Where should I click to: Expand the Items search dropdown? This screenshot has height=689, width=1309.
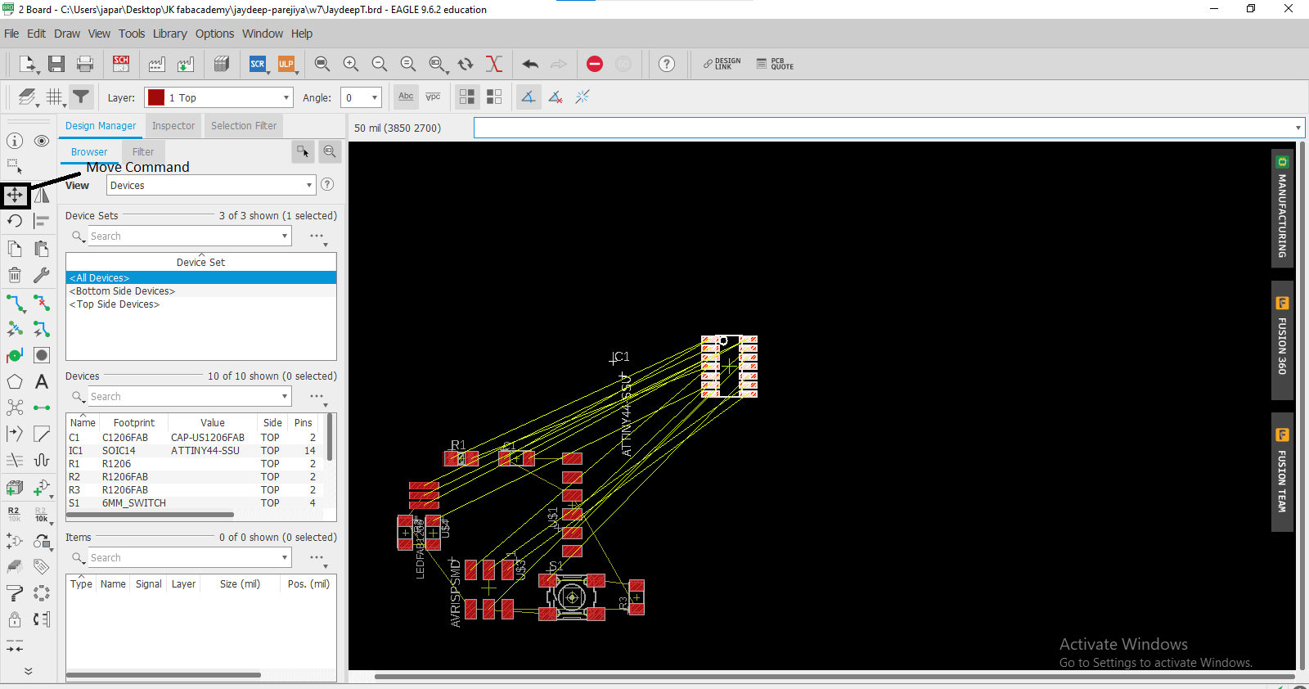[285, 557]
